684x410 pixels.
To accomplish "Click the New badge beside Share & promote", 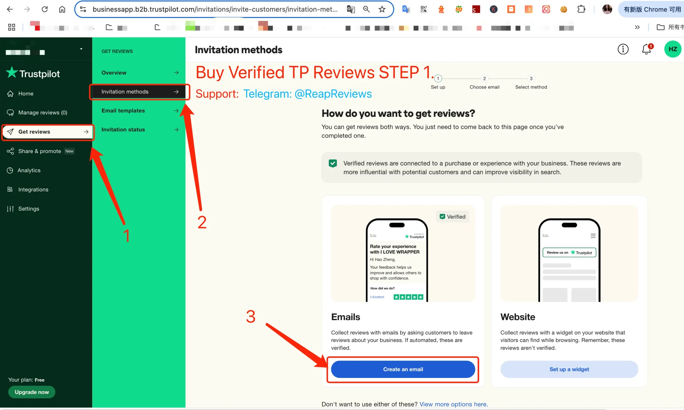I will point(69,151).
